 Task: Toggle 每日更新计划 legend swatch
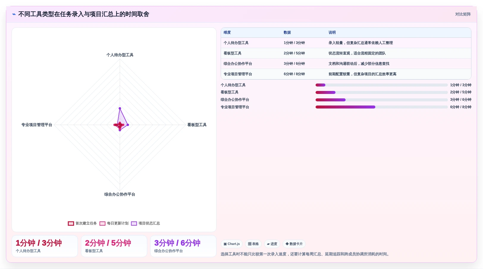coord(102,224)
